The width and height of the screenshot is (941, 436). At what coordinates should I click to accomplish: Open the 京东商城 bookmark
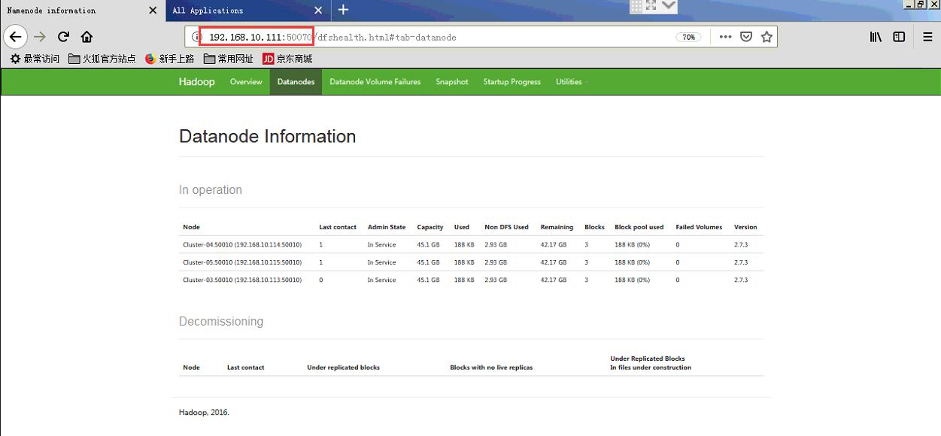click(287, 59)
